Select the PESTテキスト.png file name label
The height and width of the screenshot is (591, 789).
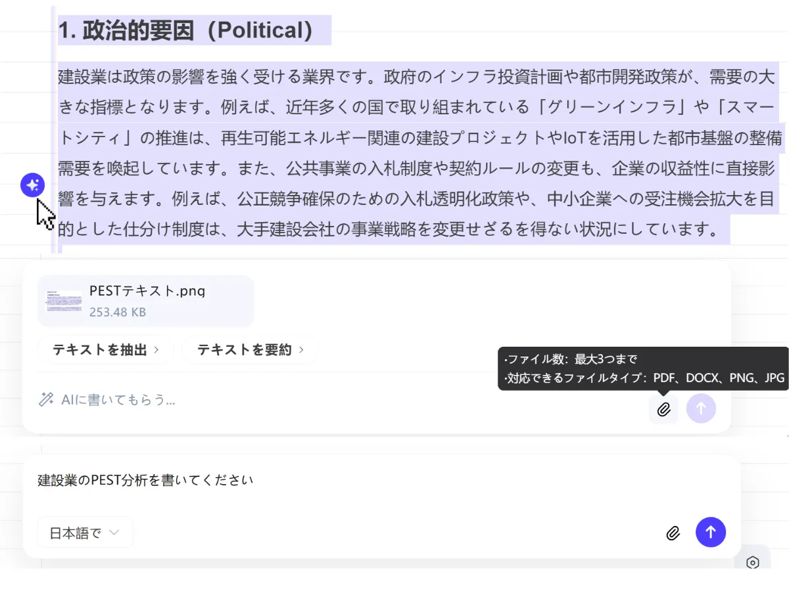click(x=147, y=290)
